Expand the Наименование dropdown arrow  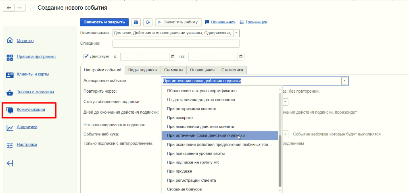[x=236, y=33]
